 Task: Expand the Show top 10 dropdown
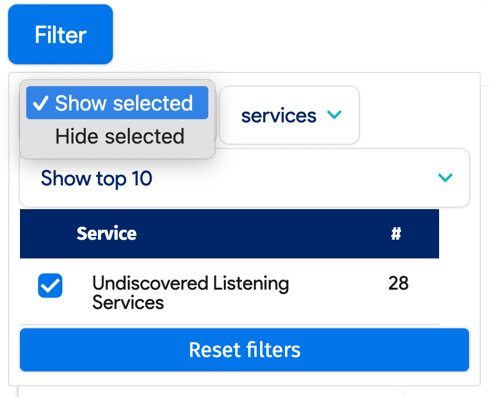244,179
